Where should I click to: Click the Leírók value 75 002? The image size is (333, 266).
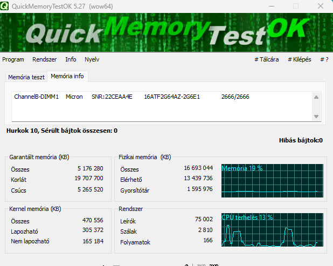click(204, 219)
